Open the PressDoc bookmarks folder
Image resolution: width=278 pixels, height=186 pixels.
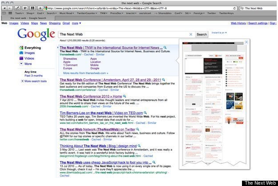[x=117, y=13]
